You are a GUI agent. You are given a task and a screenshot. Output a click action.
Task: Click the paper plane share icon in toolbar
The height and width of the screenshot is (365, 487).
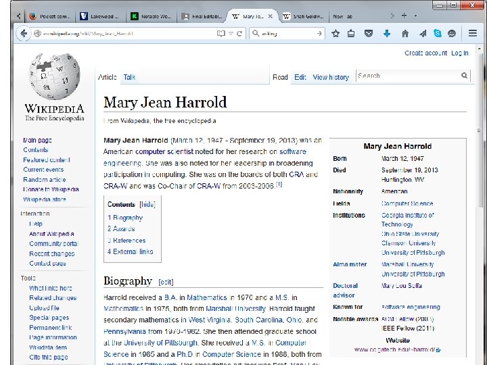click(x=423, y=33)
